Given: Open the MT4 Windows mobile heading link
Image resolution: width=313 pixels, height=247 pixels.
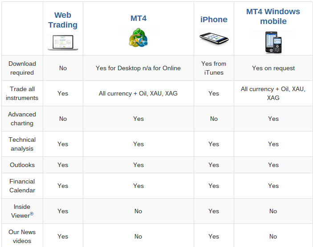Looking at the screenshot, I should pos(273,16).
